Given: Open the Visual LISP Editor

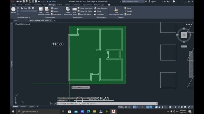Looking at the screenshot, I should [85, 11].
